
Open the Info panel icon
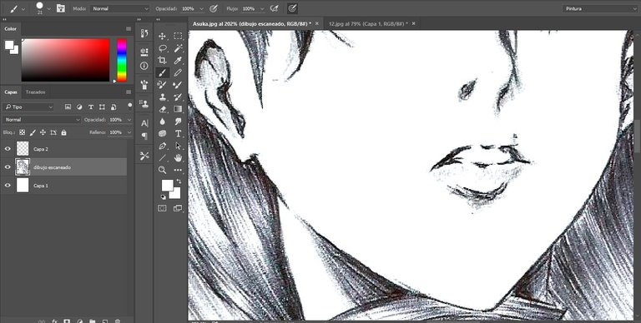point(144,66)
